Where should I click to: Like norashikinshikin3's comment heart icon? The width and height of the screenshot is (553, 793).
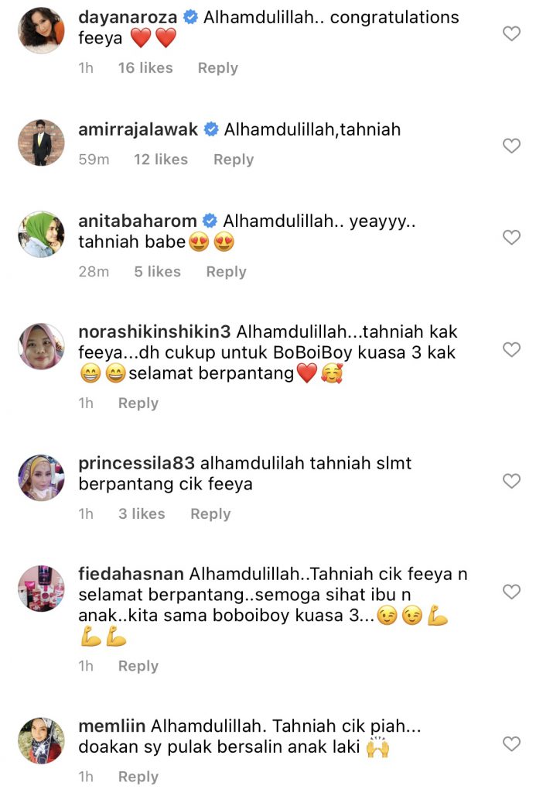coord(511,349)
